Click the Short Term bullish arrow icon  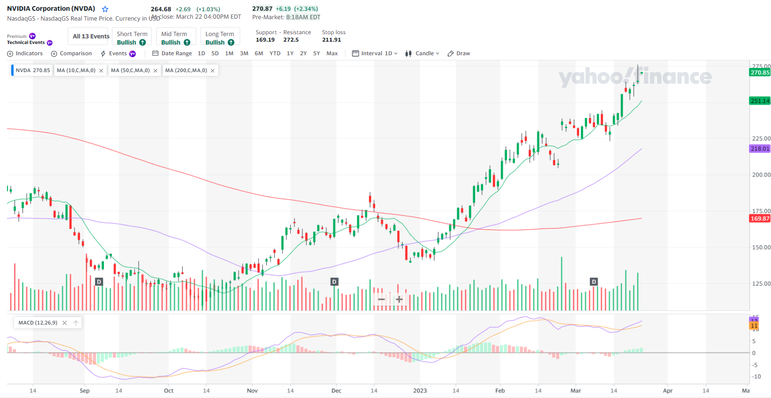click(x=142, y=42)
